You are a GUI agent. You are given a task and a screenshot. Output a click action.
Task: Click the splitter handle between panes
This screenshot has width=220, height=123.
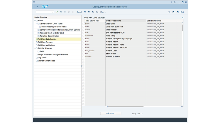click(81, 66)
